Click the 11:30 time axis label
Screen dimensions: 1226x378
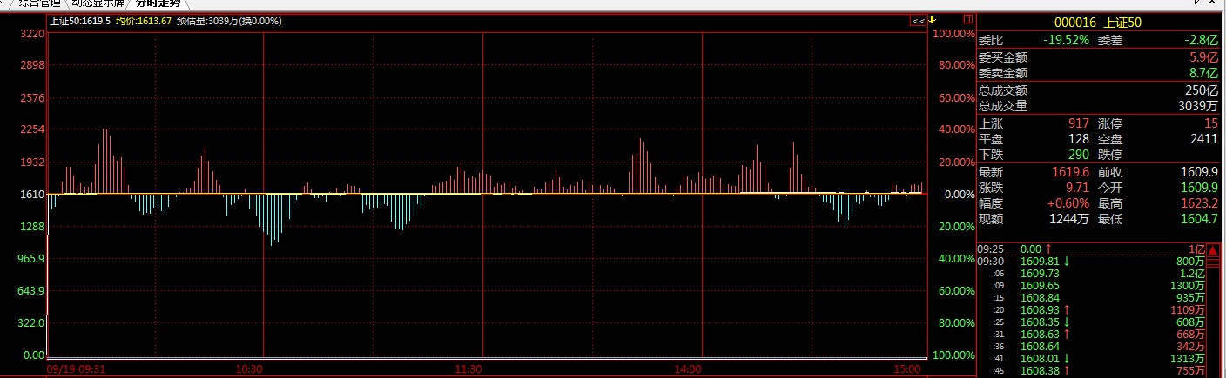[x=469, y=369]
